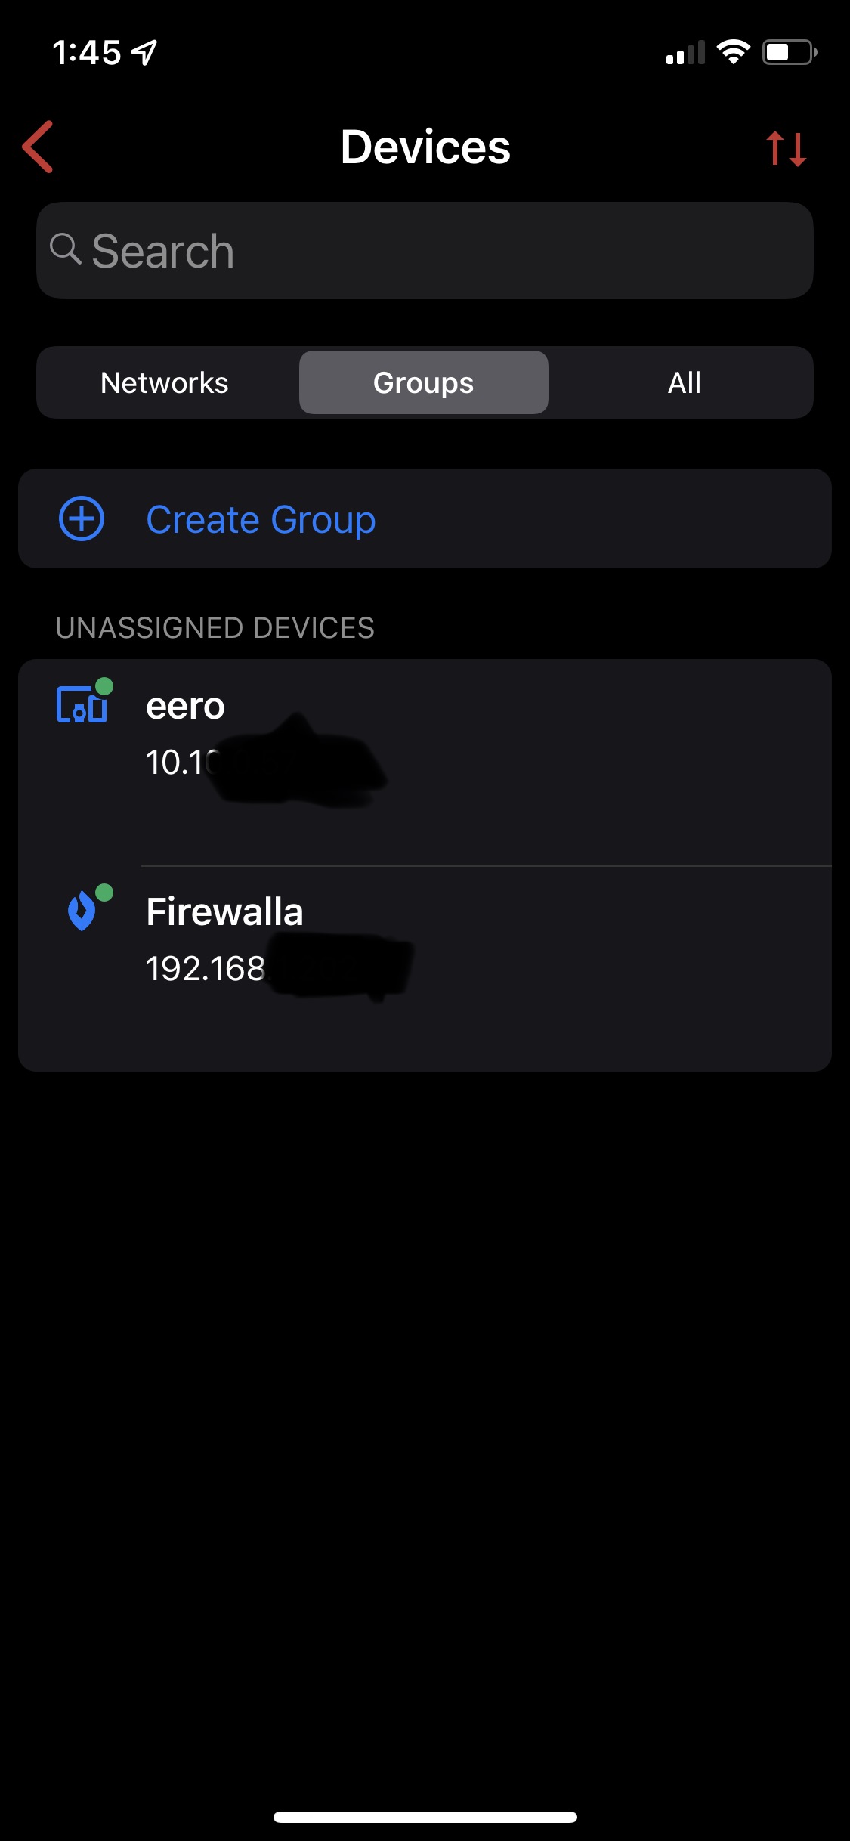
Task: Switch to the Networks tab
Action: 165,382
